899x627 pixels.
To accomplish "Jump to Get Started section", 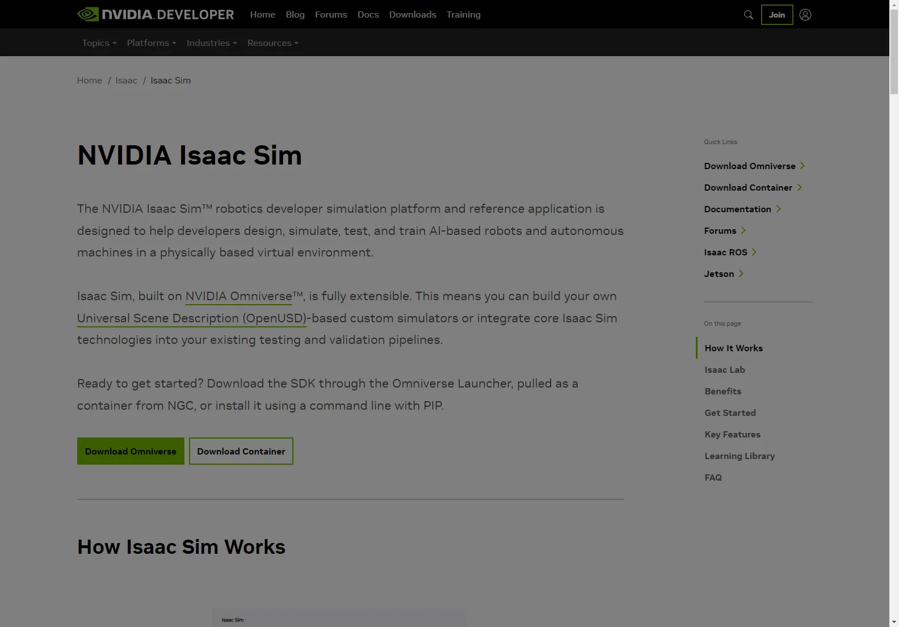I will [730, 413].
